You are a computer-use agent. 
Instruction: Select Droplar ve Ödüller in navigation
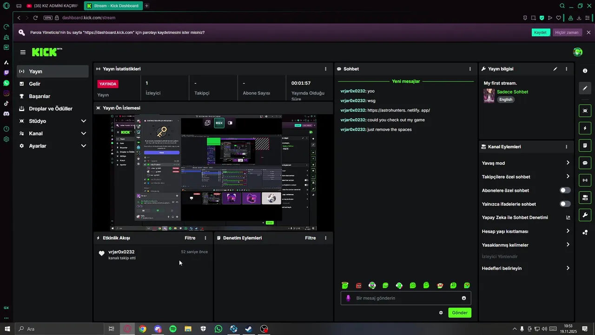(53, 108)
